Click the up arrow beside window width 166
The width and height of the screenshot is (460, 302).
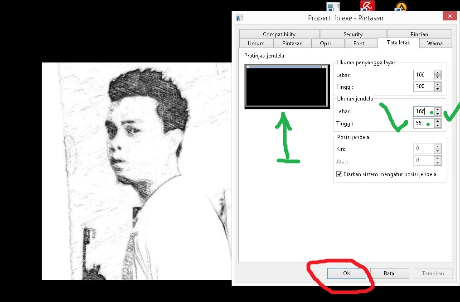tap(437, 109)
